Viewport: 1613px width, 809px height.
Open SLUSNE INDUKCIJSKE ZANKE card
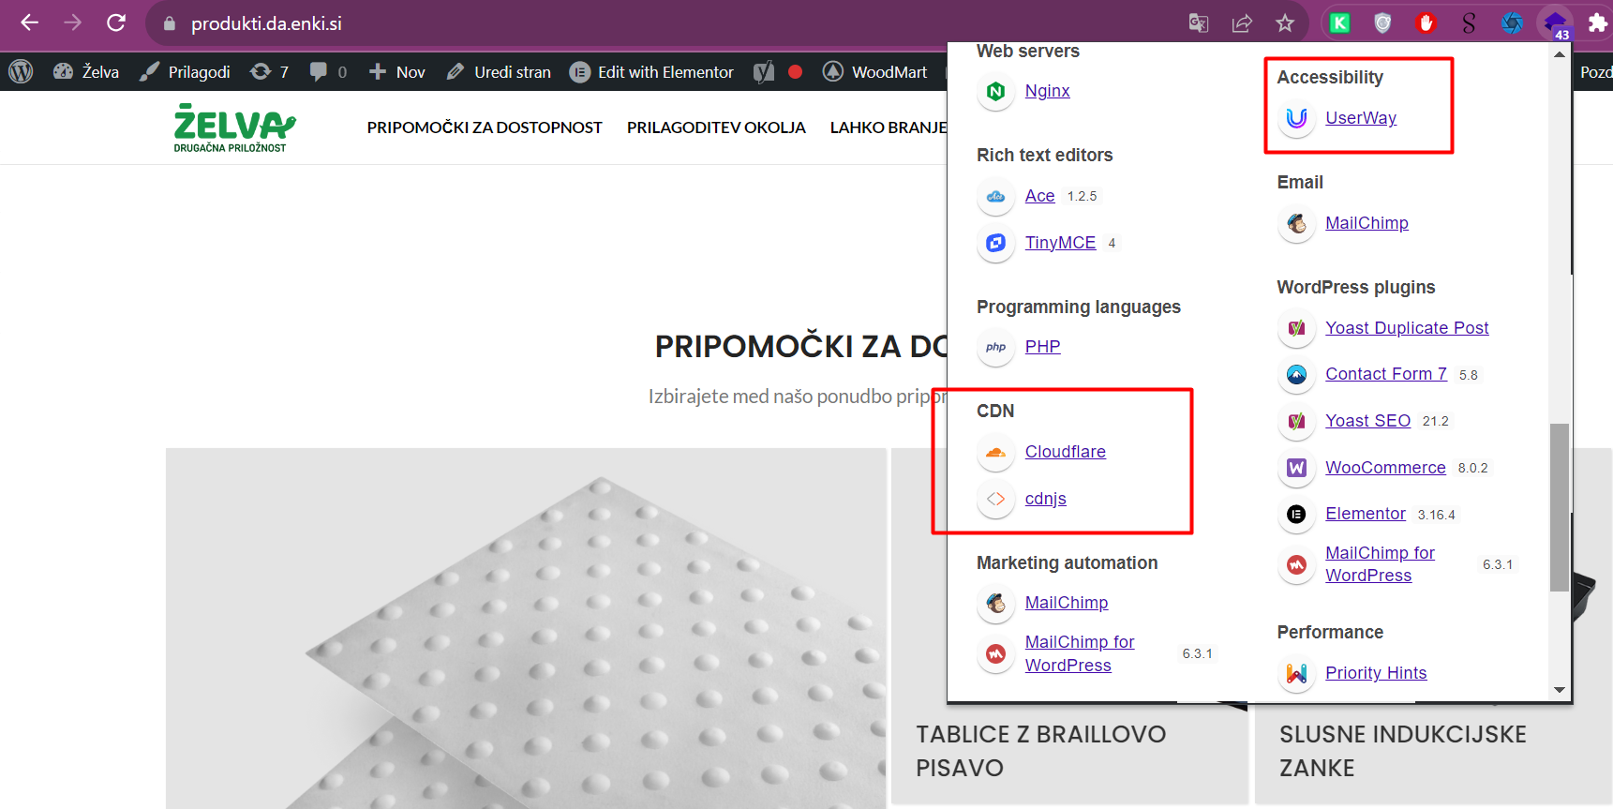[x=1403, y=751]
